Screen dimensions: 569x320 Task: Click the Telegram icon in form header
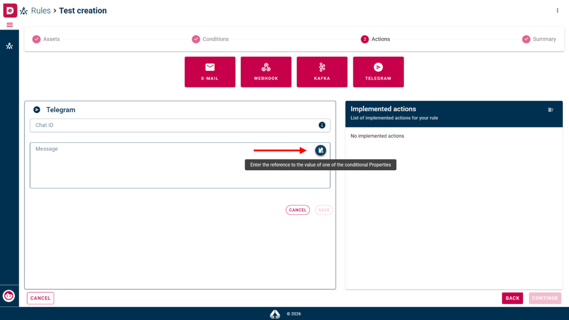click(37, 110)
